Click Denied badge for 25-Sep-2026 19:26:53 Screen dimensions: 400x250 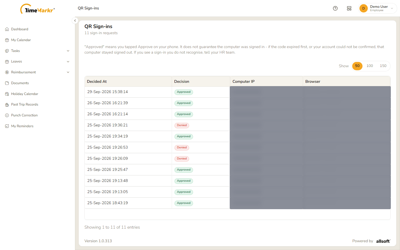coord(182,147)
